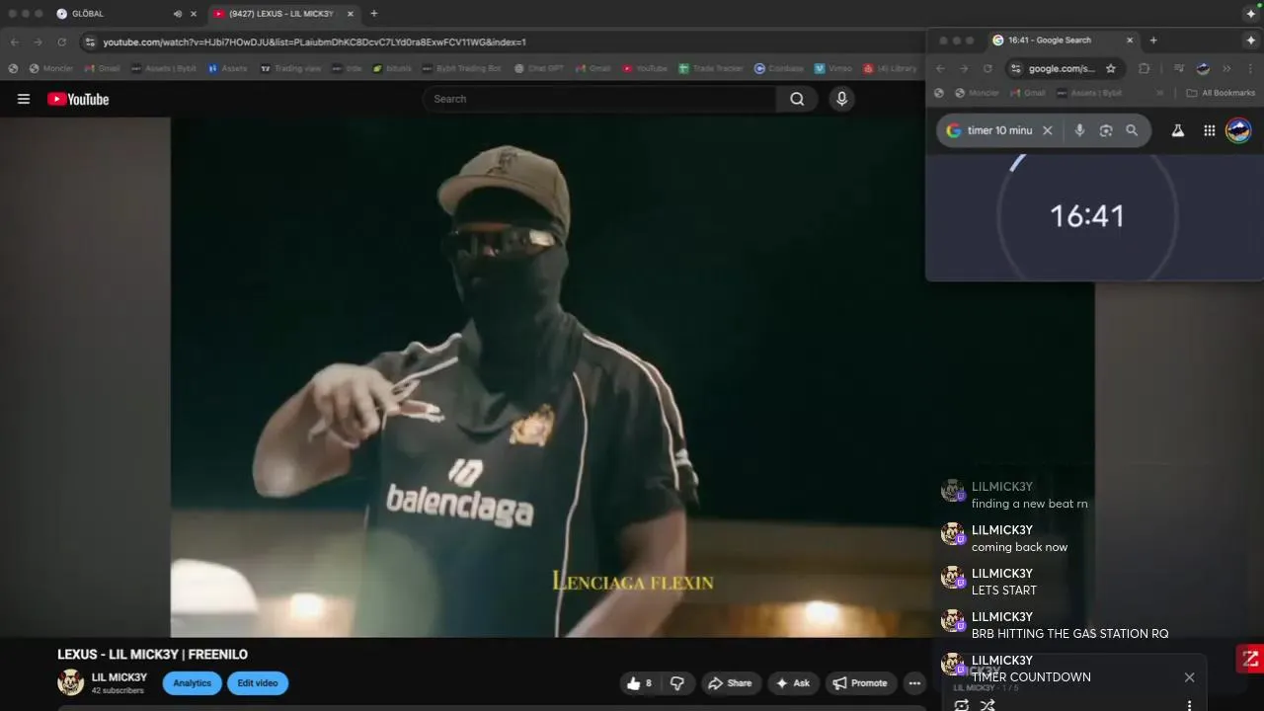Clear the timer search query
Image resolution: width=1264 pixels, height=711 pixels.
pyautogui.click(x=1048, y=130)
